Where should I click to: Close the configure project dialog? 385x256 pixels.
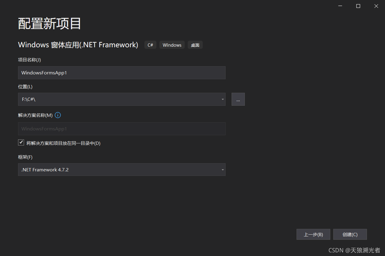tap(376, 6)
